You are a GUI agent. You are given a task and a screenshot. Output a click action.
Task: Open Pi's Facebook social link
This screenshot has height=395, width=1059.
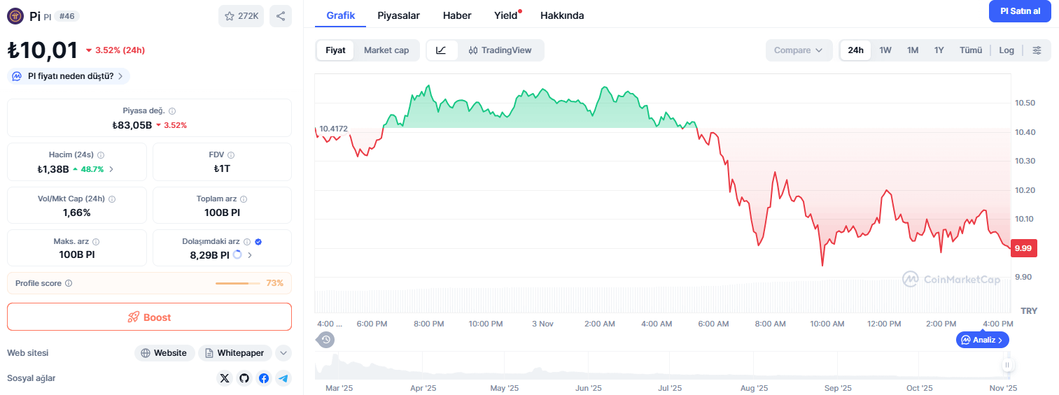[263, 378]
